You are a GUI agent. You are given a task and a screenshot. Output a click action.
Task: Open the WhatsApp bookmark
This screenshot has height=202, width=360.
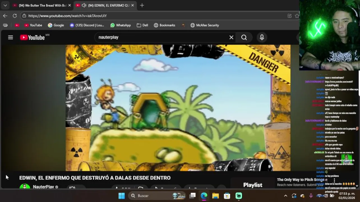click(121, 25)
